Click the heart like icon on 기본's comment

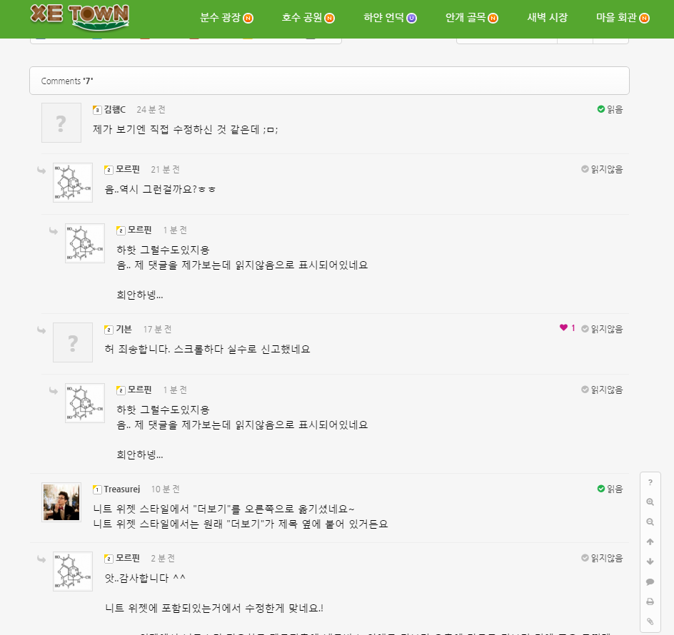click(x=563, y=328)
